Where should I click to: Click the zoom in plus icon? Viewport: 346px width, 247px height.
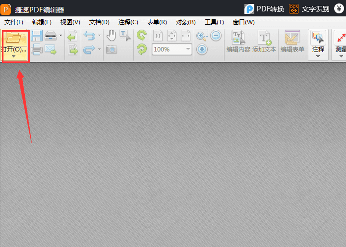pos(202,49)
